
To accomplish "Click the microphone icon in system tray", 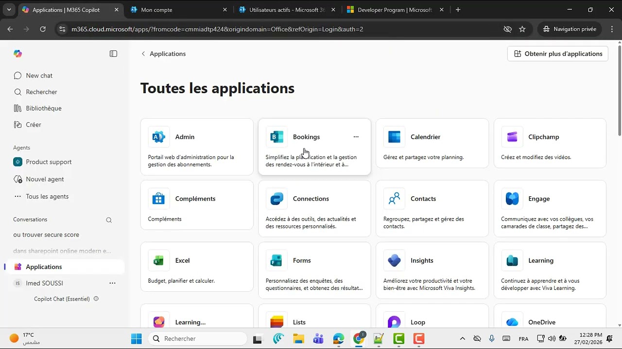I will tap(492, 338).
